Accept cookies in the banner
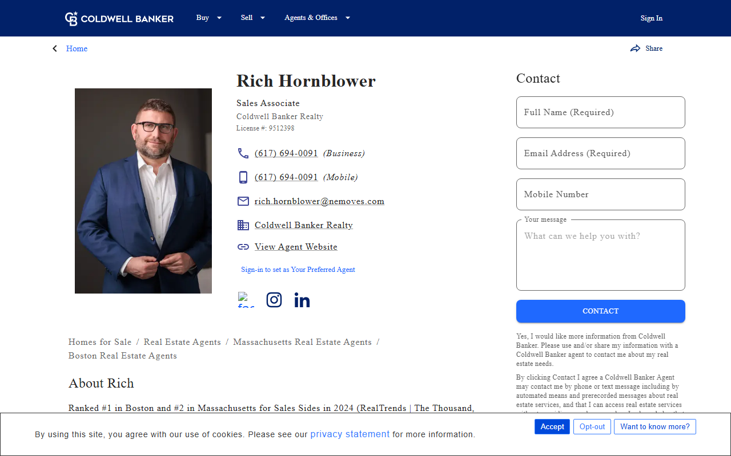 pyautogui.click(x=552, y=426)
